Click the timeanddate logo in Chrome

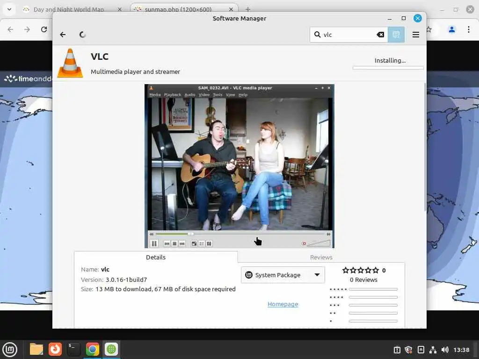(x=28, y=79)
